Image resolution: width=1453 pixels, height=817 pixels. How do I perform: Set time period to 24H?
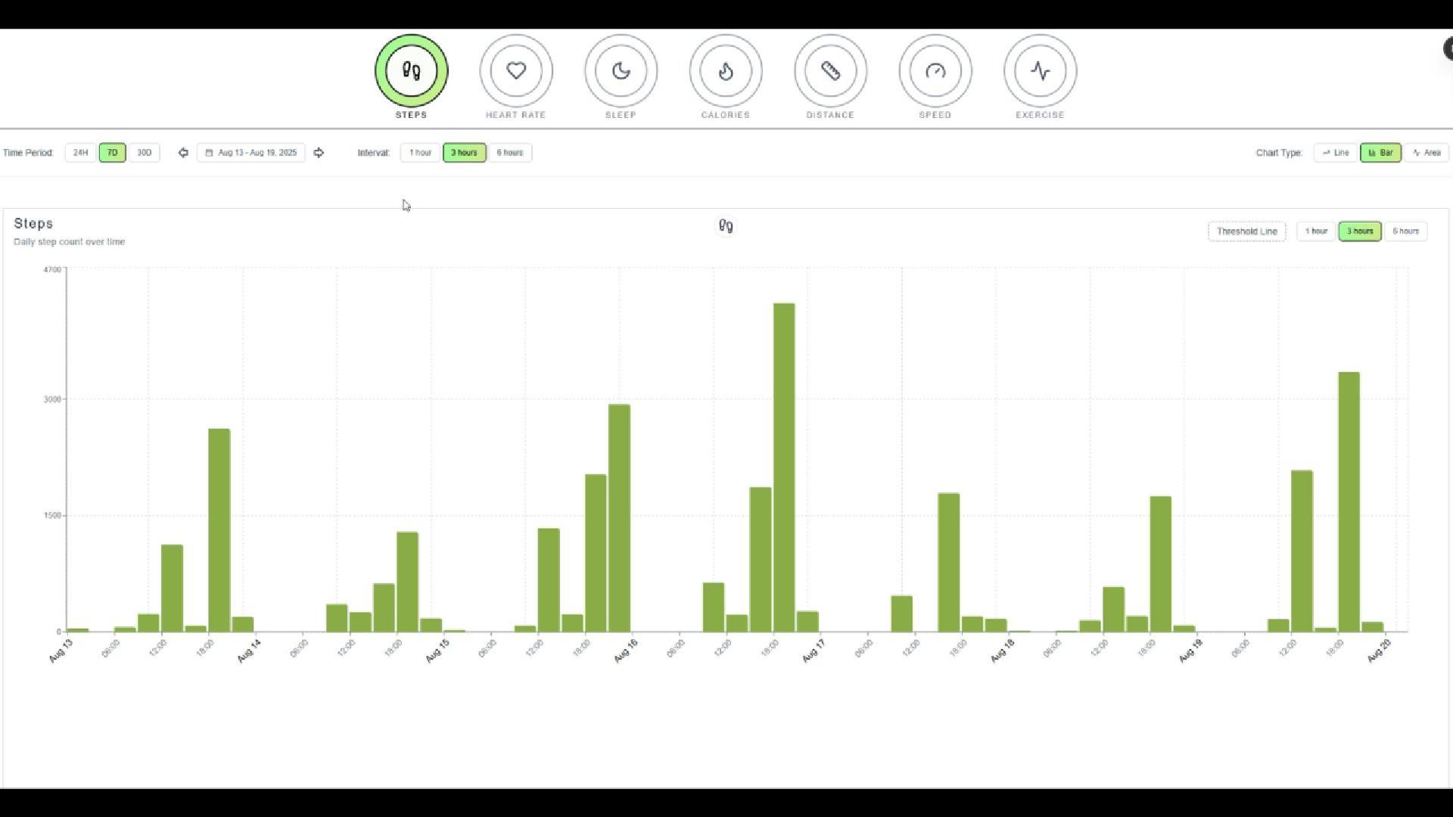coord(81,153)
